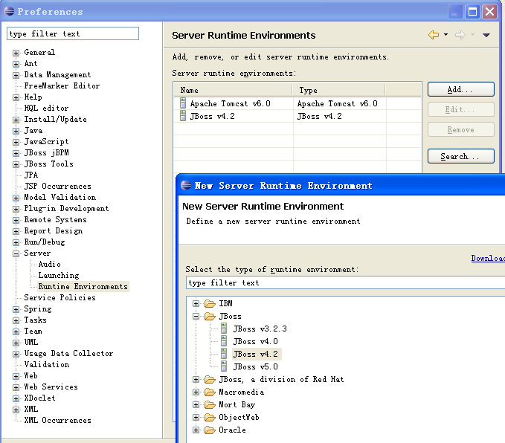
Task: Click the preferences filter text field
Action: click(73, 33)
